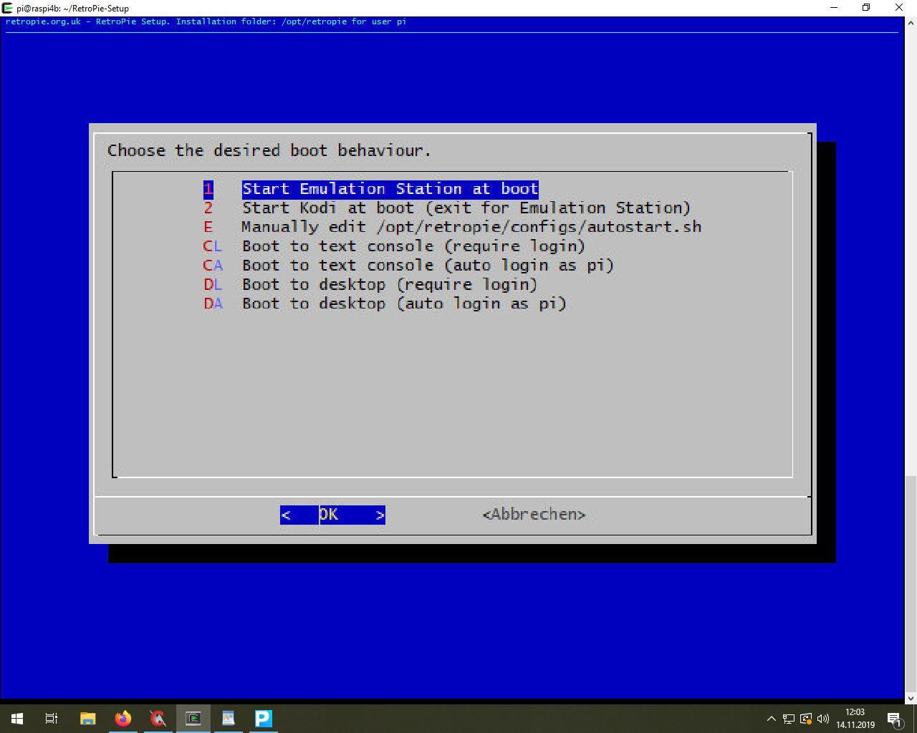The image size is (917, 733).
Task: Show hidden system tray icons
Action: pos(772,719)
